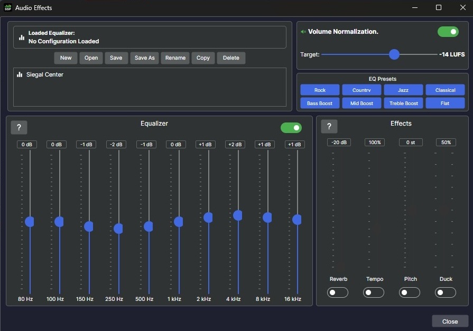Turn off the Equalizer toggle
This screenshot has height=331, width=473.
291,128
